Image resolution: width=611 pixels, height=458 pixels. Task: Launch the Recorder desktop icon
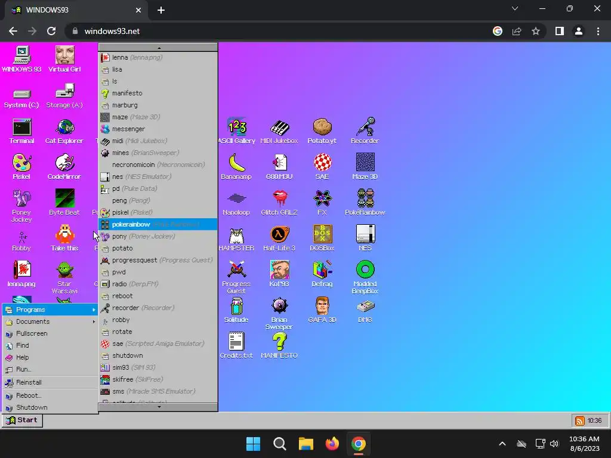click(x=365, y=132)
